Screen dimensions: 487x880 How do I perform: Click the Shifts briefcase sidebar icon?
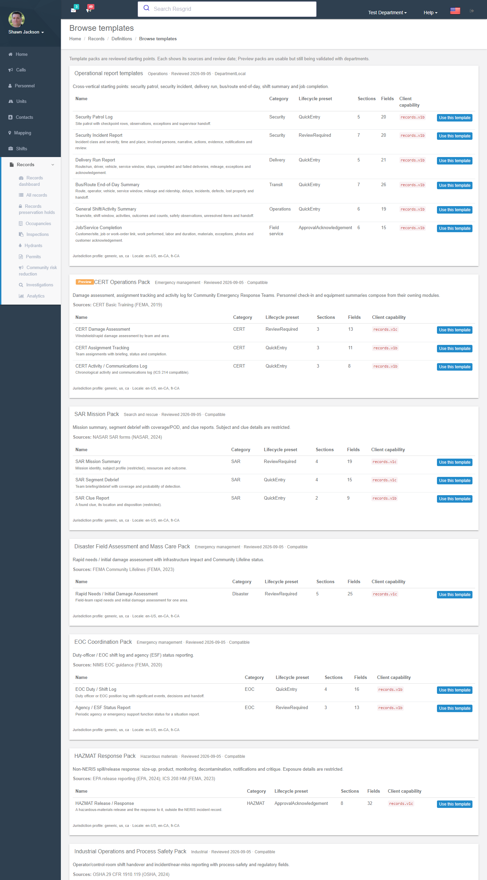(10, 149)
